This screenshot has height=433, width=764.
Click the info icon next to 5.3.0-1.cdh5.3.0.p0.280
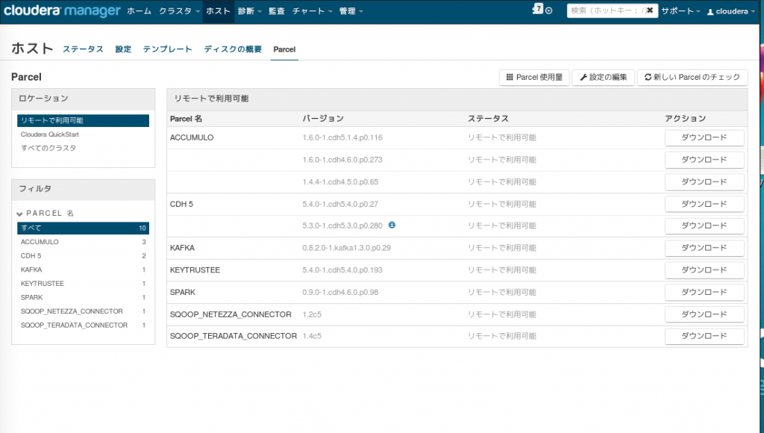392,225
